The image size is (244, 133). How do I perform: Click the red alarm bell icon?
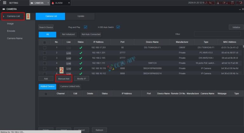(x=53, y=3)
